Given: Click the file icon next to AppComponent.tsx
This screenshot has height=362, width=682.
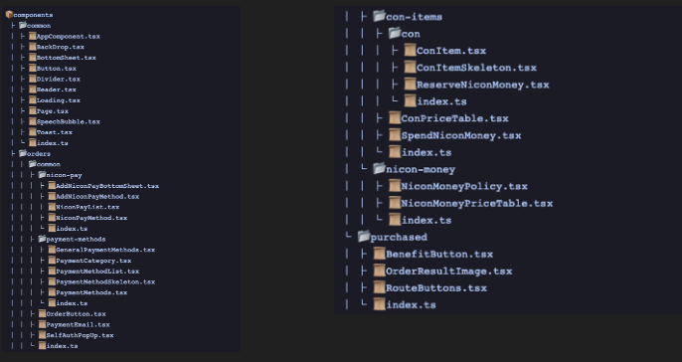Looking at the screenshot, I should 33,36.
